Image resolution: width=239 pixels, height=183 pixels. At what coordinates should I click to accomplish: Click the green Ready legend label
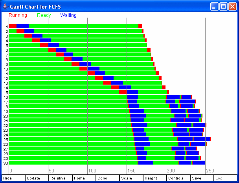(44, 15)
